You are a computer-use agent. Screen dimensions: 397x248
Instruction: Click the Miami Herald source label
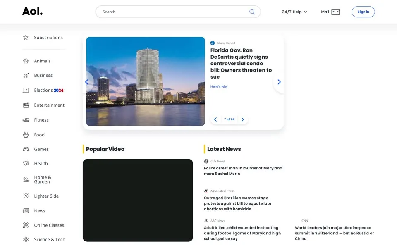pyautogui.click(x=226, y=43)
